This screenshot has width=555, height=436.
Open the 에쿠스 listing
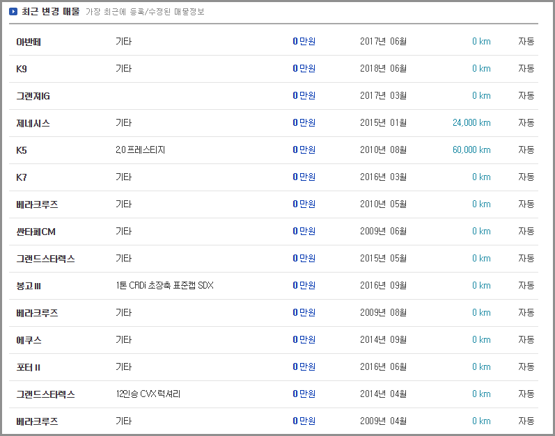(x=29, y=340)
